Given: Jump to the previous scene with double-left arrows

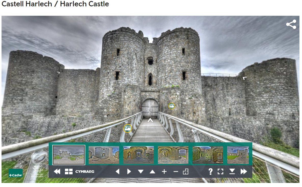Looking at the screenshot, I should pos(57,172).
